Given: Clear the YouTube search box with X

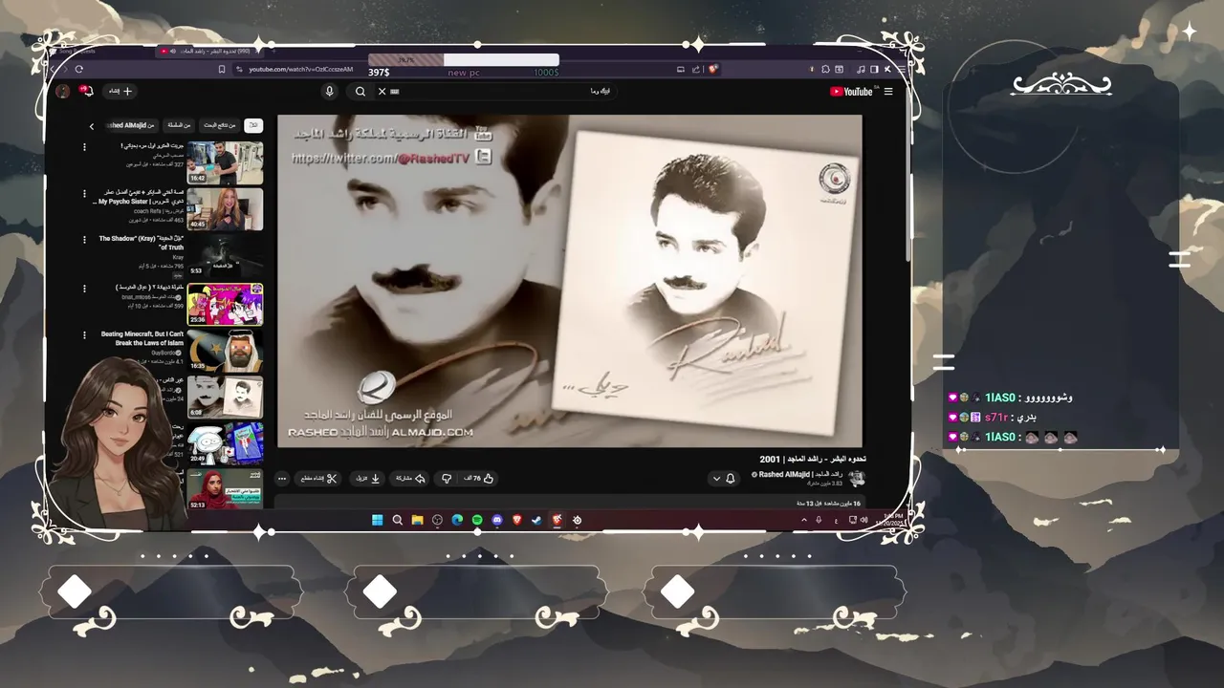Looking at the screenshot, I should (382, 92).
